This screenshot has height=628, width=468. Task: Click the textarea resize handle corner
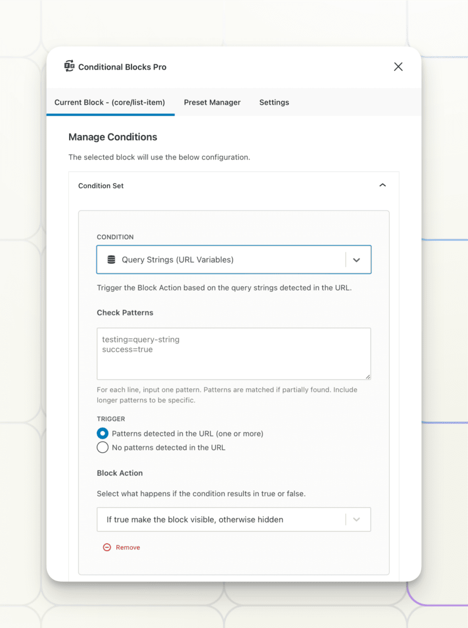368,377
